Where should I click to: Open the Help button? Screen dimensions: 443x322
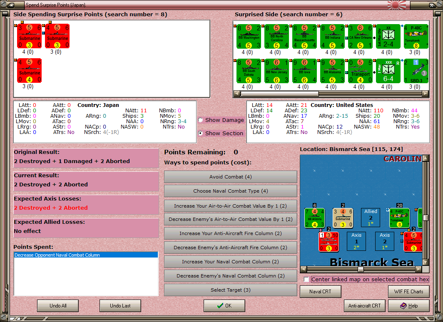(x=409, y=306)
